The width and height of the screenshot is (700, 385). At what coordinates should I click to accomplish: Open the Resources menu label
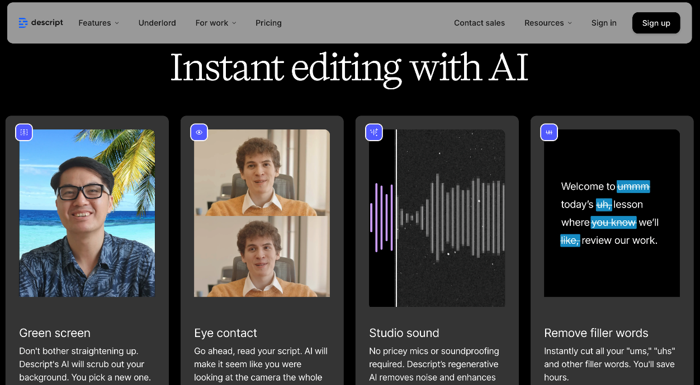(544, 23)
